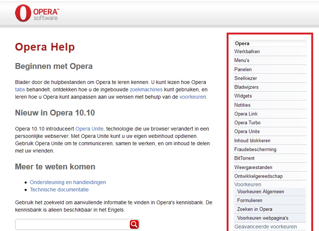Expand Geavanceerde voorkeuren section
The height and width of the screenshot is (231, 319).
pyautogui.click(x=265, y=227)
